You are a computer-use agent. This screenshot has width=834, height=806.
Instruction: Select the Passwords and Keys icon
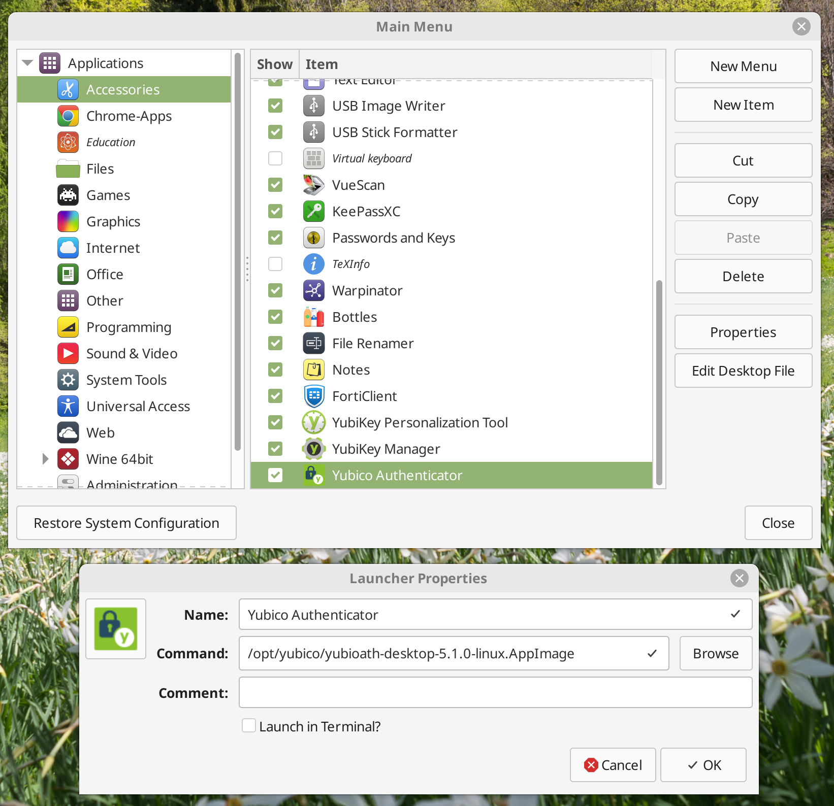tap(313, 238)
